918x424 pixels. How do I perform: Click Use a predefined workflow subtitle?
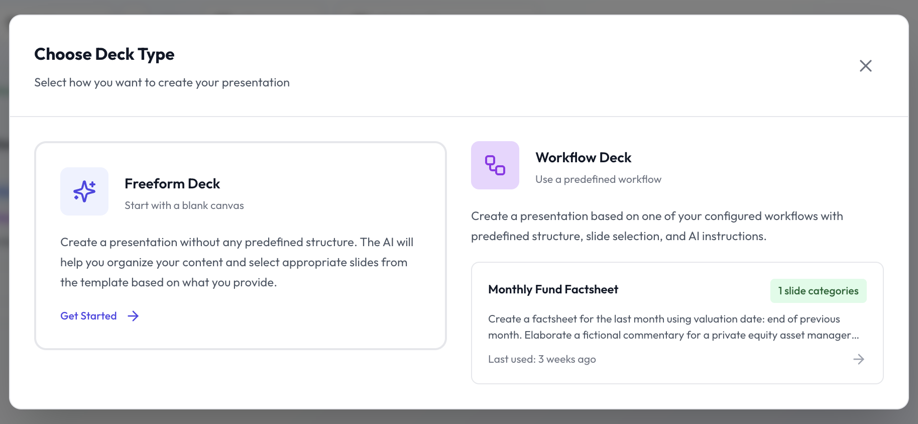[x=599, y=179]
